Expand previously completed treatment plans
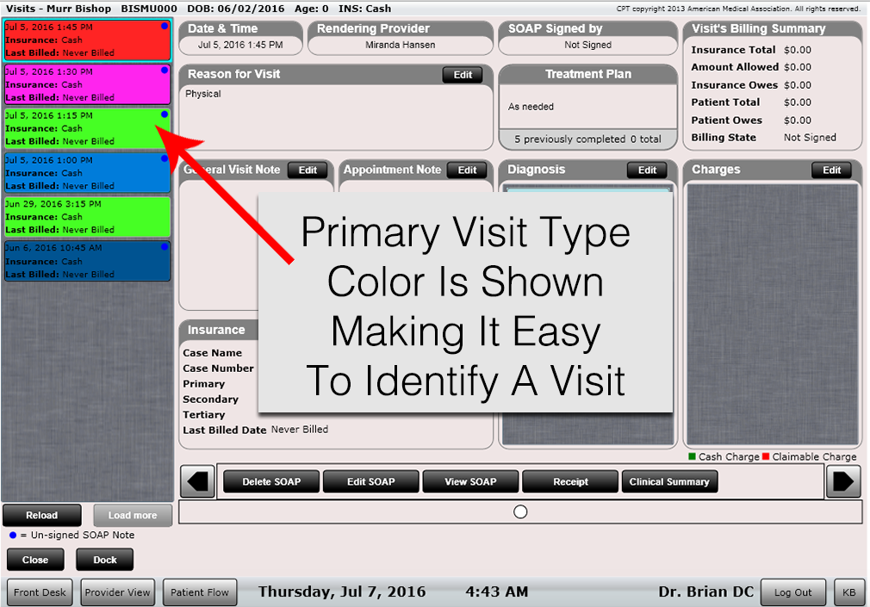 tap(587, 138)
